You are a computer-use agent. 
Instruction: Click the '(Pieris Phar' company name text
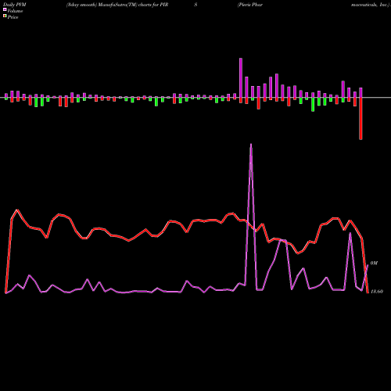[x=250, y=5]
